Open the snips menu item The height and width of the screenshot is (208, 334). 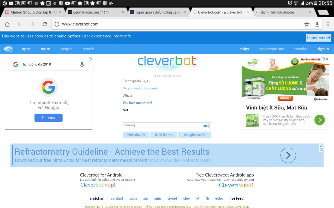click(x=244, y=49)
